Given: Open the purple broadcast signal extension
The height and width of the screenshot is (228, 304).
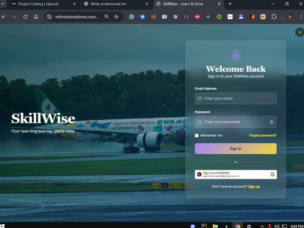Looking at the screenshot, I should click(186, 17).
